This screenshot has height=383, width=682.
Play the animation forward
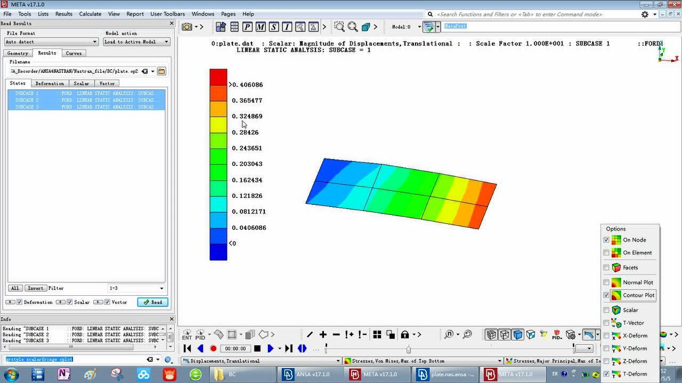tap(270, 348)
